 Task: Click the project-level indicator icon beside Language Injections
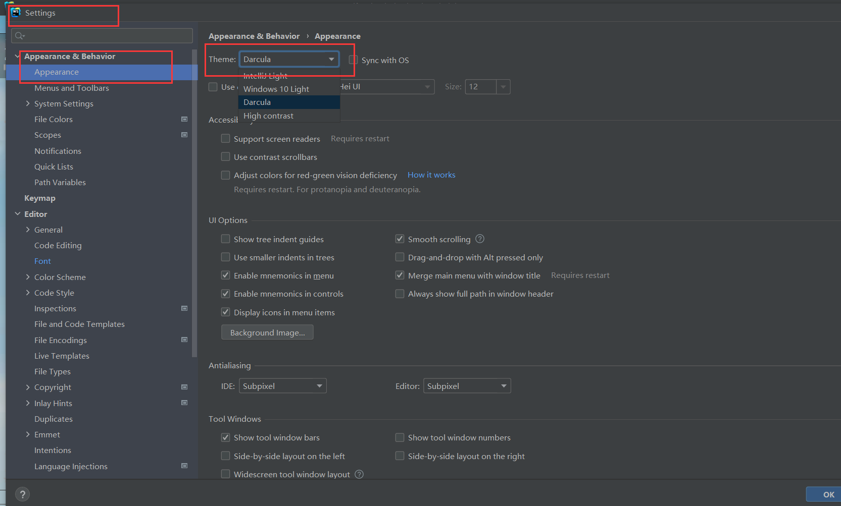(184, 466)
